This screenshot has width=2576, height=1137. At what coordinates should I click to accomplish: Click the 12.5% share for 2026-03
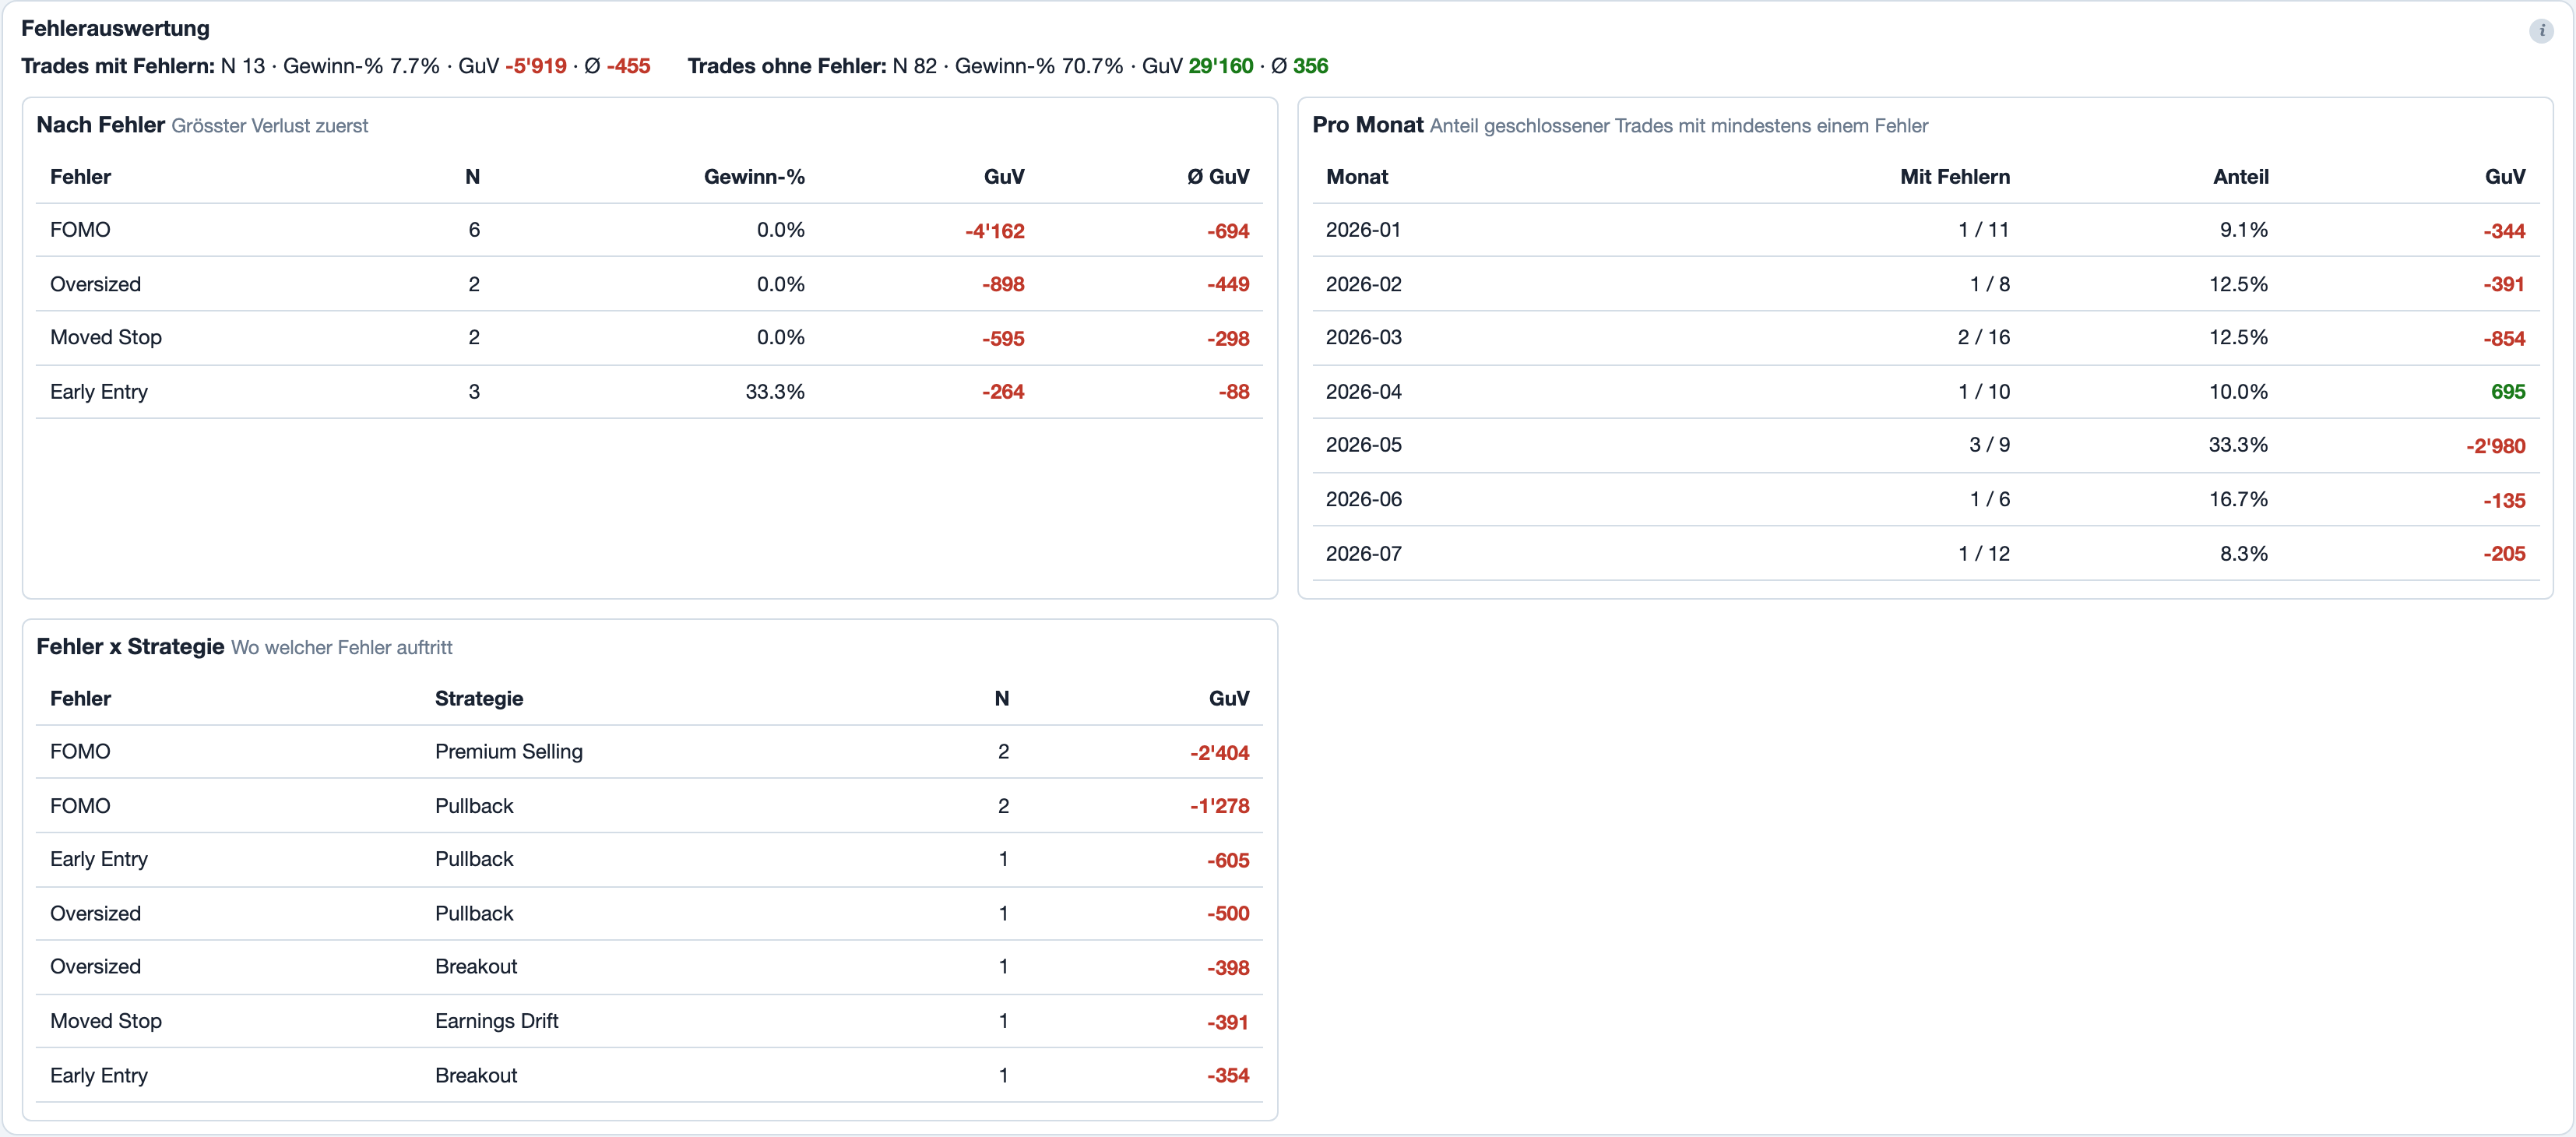click(2238, 337)
